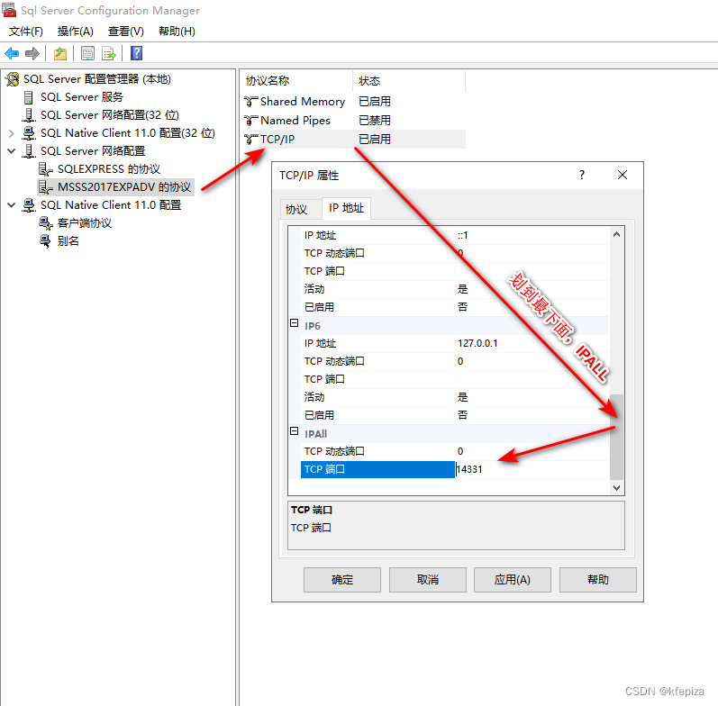Click the 确定 button
This screenshot has height=706, width=718.
pyautogui.click(x=342, y=580)
